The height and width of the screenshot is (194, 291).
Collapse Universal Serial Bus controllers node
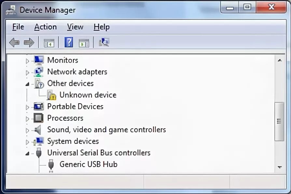[x=27, y=153]
